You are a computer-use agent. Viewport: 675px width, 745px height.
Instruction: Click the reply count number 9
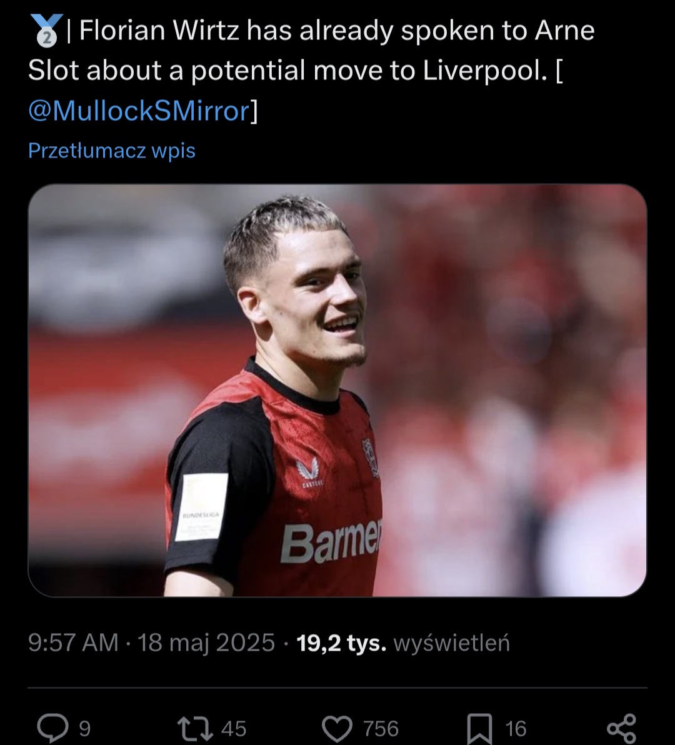coord(85,729)
